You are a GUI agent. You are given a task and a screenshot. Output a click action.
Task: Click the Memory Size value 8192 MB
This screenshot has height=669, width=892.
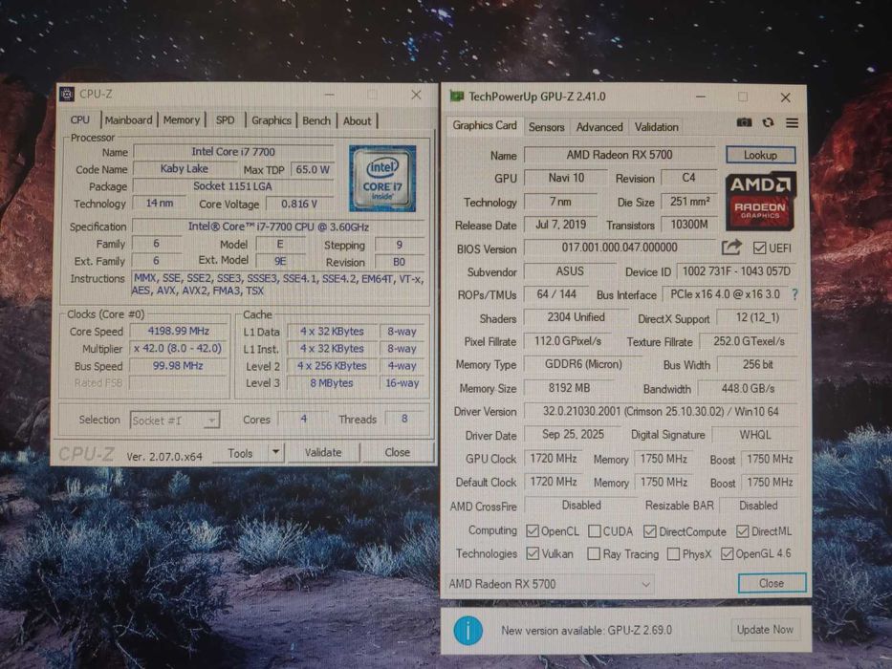coord(569,388)
